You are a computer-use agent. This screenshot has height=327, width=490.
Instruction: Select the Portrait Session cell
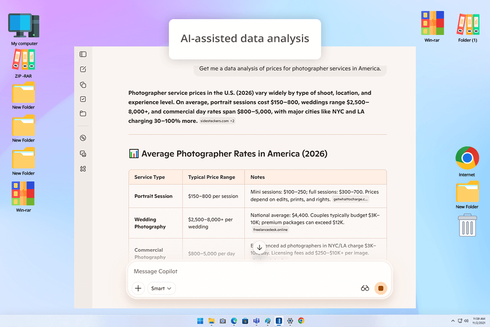click(156, 196)
